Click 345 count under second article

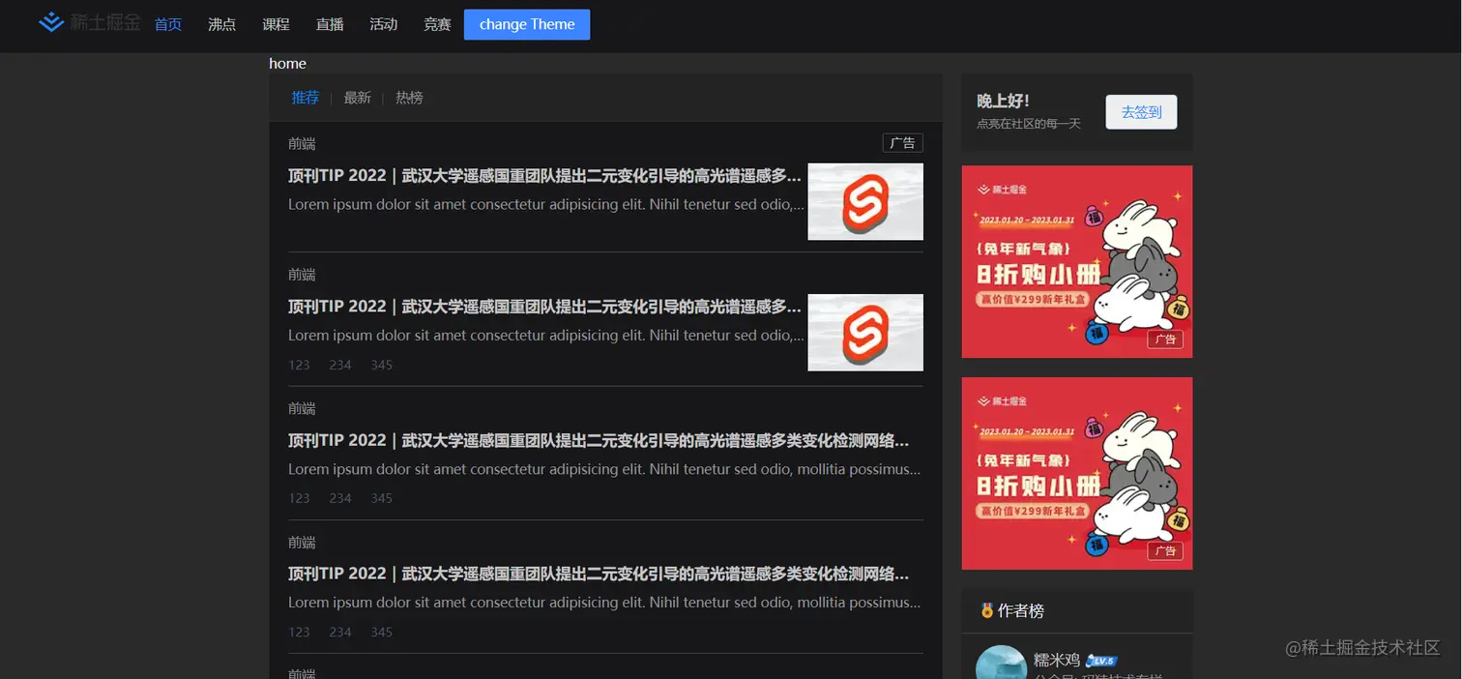[381, 365]
